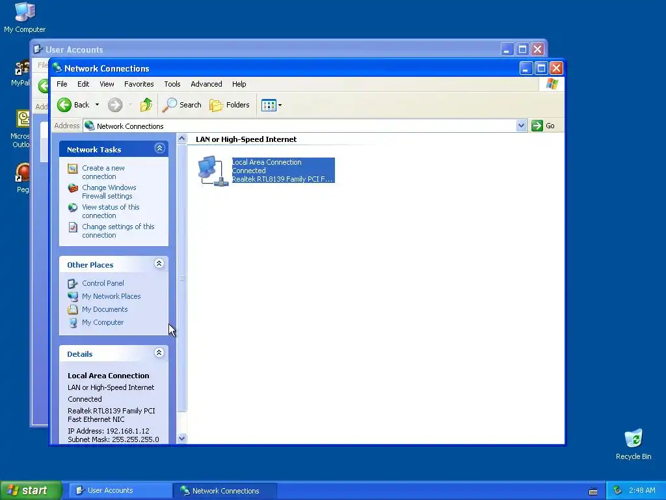This screenshot has width=666, height=500.
Task: Switch to User Accounts taskbar button
Action: tap(120, 490)
